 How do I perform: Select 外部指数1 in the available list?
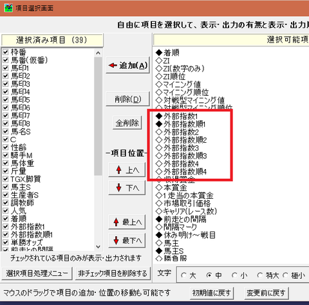(177, 116)
